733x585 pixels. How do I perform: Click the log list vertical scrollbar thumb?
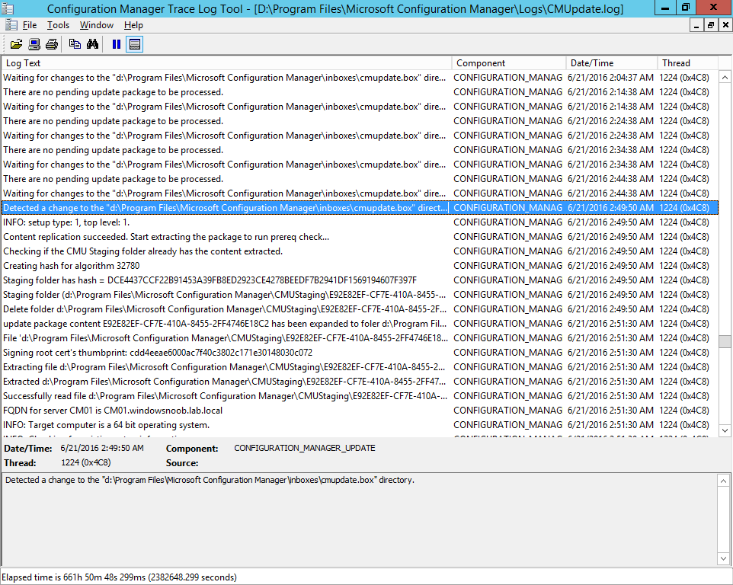coord(725,341)
